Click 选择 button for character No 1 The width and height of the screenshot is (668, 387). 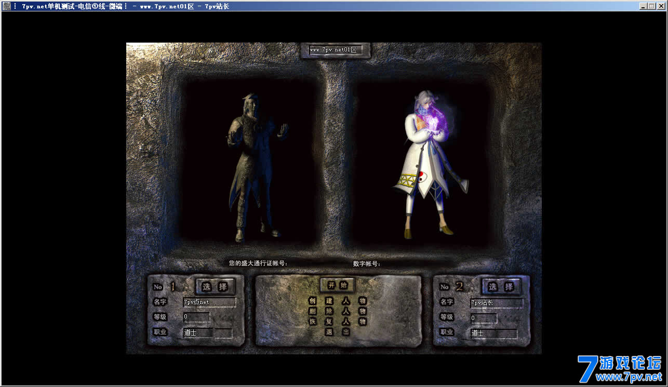pos(215,286)
